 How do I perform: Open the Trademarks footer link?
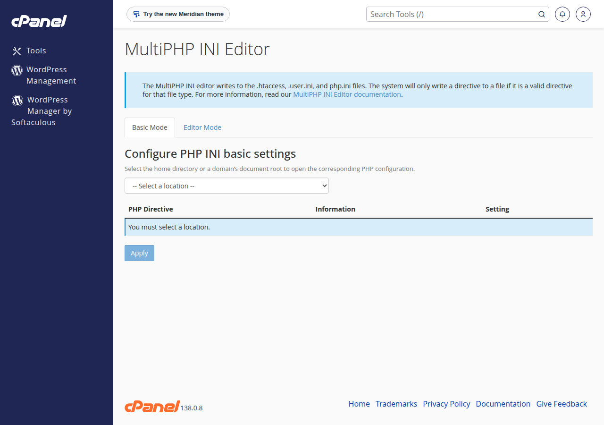396,404
